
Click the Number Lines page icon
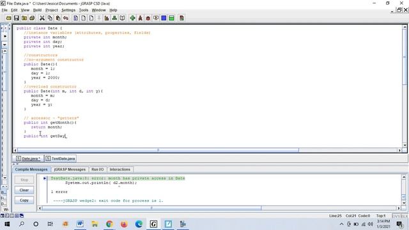pyautogui.click(x=91, y=18)
